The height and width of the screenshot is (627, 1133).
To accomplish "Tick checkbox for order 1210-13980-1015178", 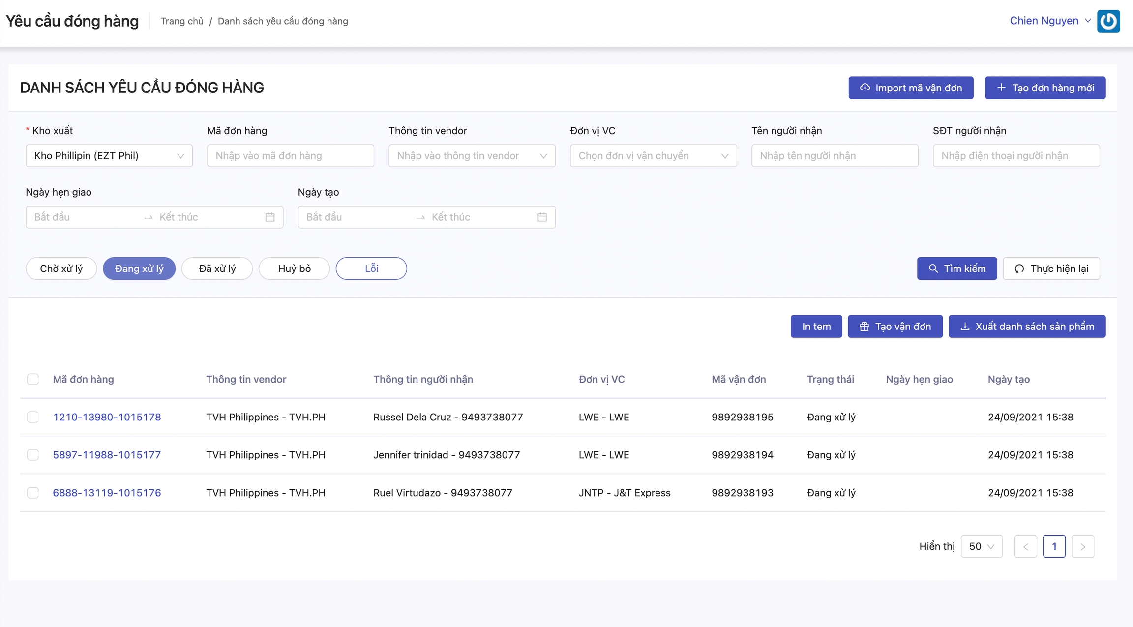I will (x=33, y=417).
